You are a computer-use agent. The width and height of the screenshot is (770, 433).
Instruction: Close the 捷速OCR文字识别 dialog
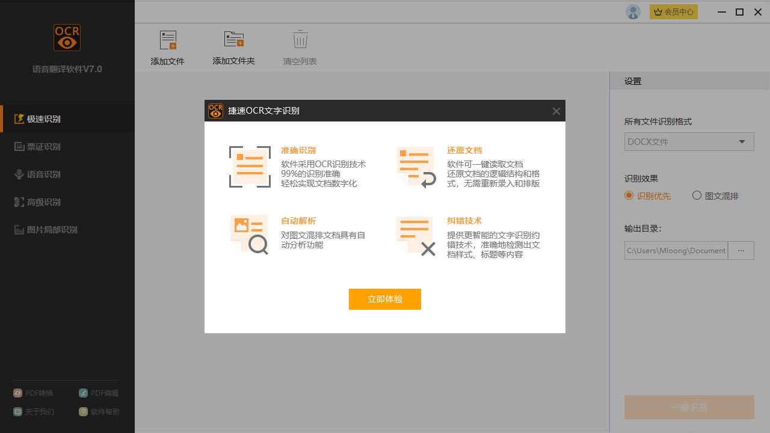coord(556,111)
